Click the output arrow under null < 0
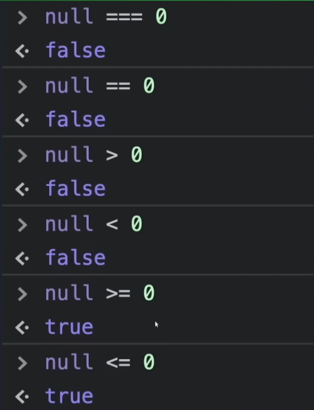The width and height of the screenshot is (314, 410). (x=22, y=258)
